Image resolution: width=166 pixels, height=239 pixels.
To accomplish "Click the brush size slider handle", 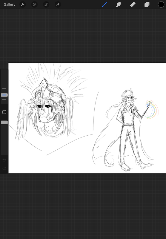I will coord(4,95).
